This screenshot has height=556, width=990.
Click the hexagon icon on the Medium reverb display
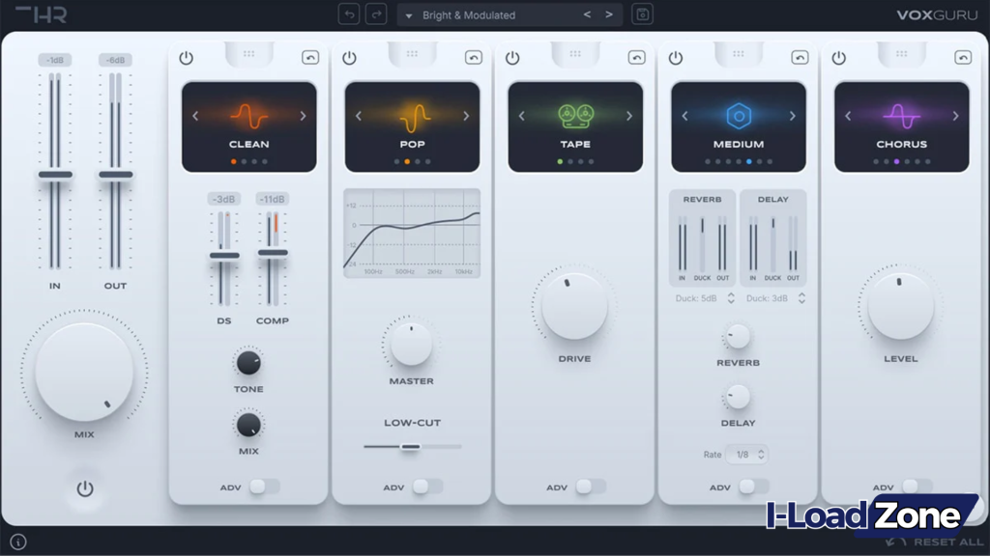[x=739, y=114]
